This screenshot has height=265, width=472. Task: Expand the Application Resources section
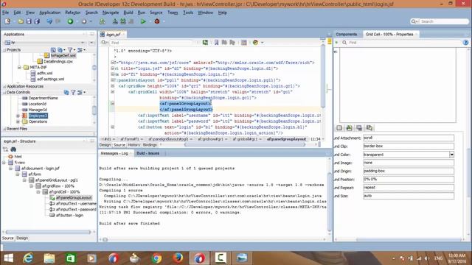click(4, 87)
